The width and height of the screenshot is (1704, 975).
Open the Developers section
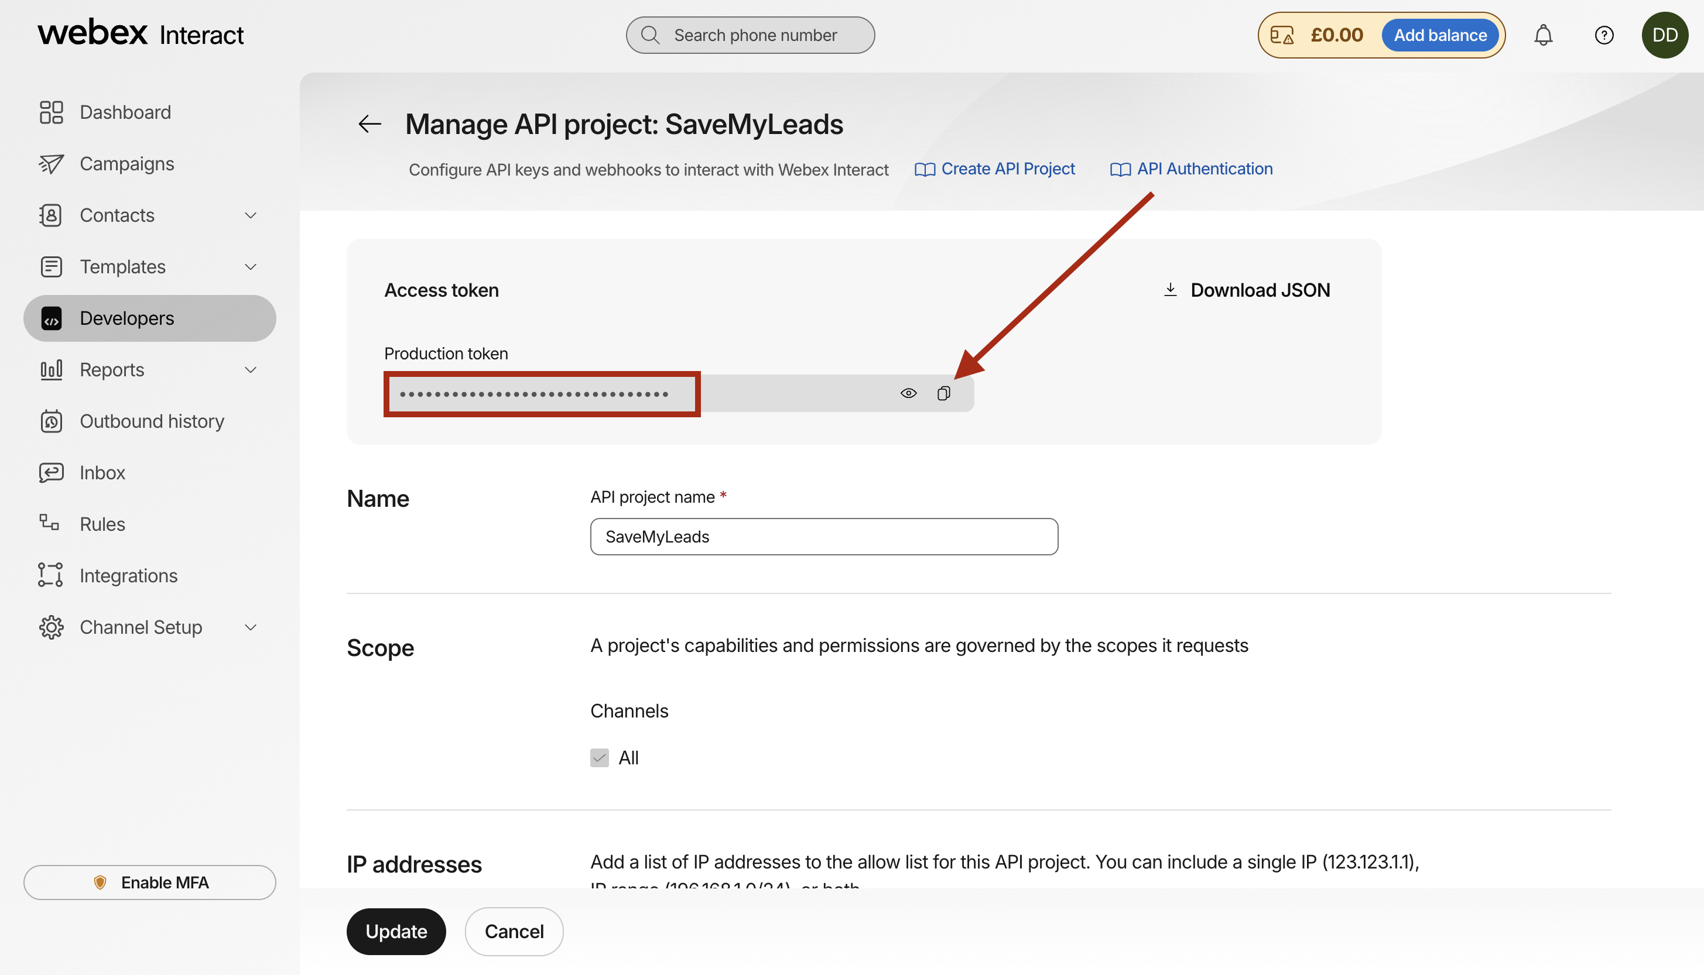149,318
